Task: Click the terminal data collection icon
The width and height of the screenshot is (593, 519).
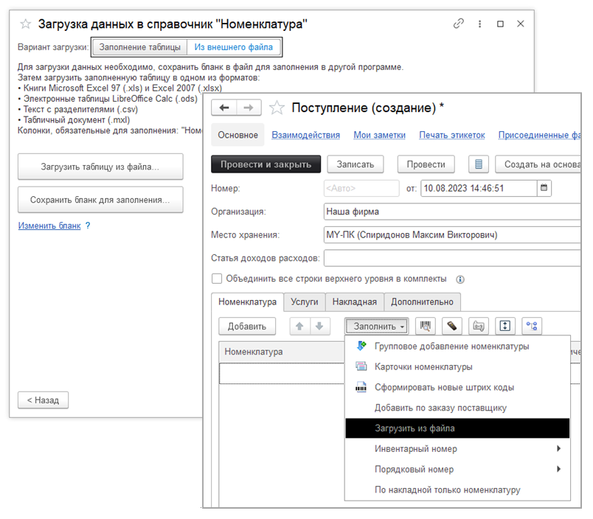Action: (452, 327)
